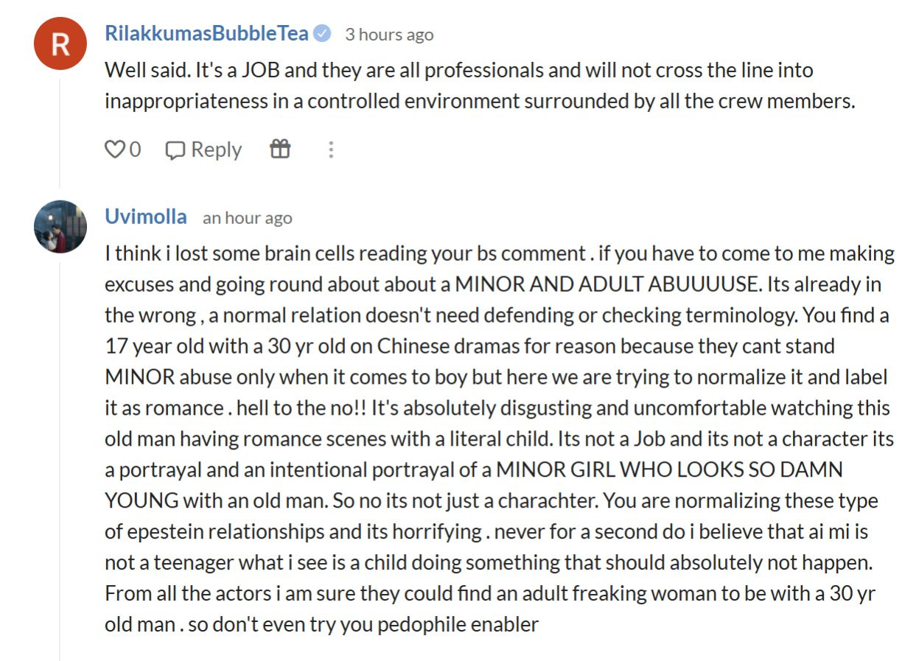Image resolution: width=916 pixels, height=661 pixels.
Task: Send a gift using the gift box icon
Action: coord(280,149)
